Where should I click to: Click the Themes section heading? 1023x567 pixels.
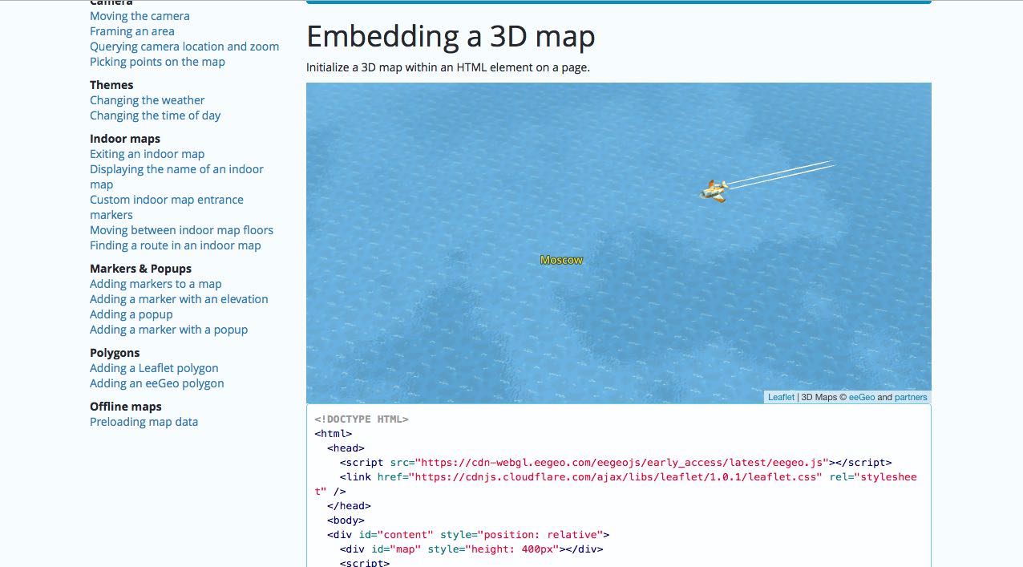point(111,85)
